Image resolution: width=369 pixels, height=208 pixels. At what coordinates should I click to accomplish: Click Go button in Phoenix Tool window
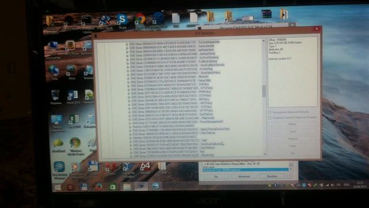[x=216, y=177]
